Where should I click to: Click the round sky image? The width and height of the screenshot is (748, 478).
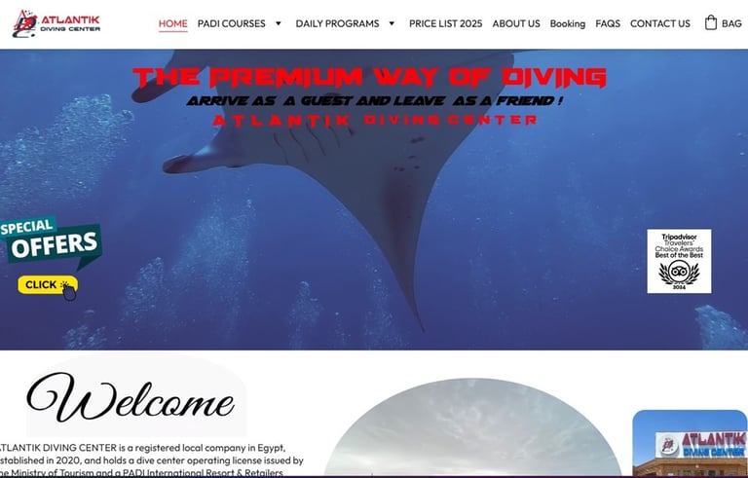click(472, 427)
